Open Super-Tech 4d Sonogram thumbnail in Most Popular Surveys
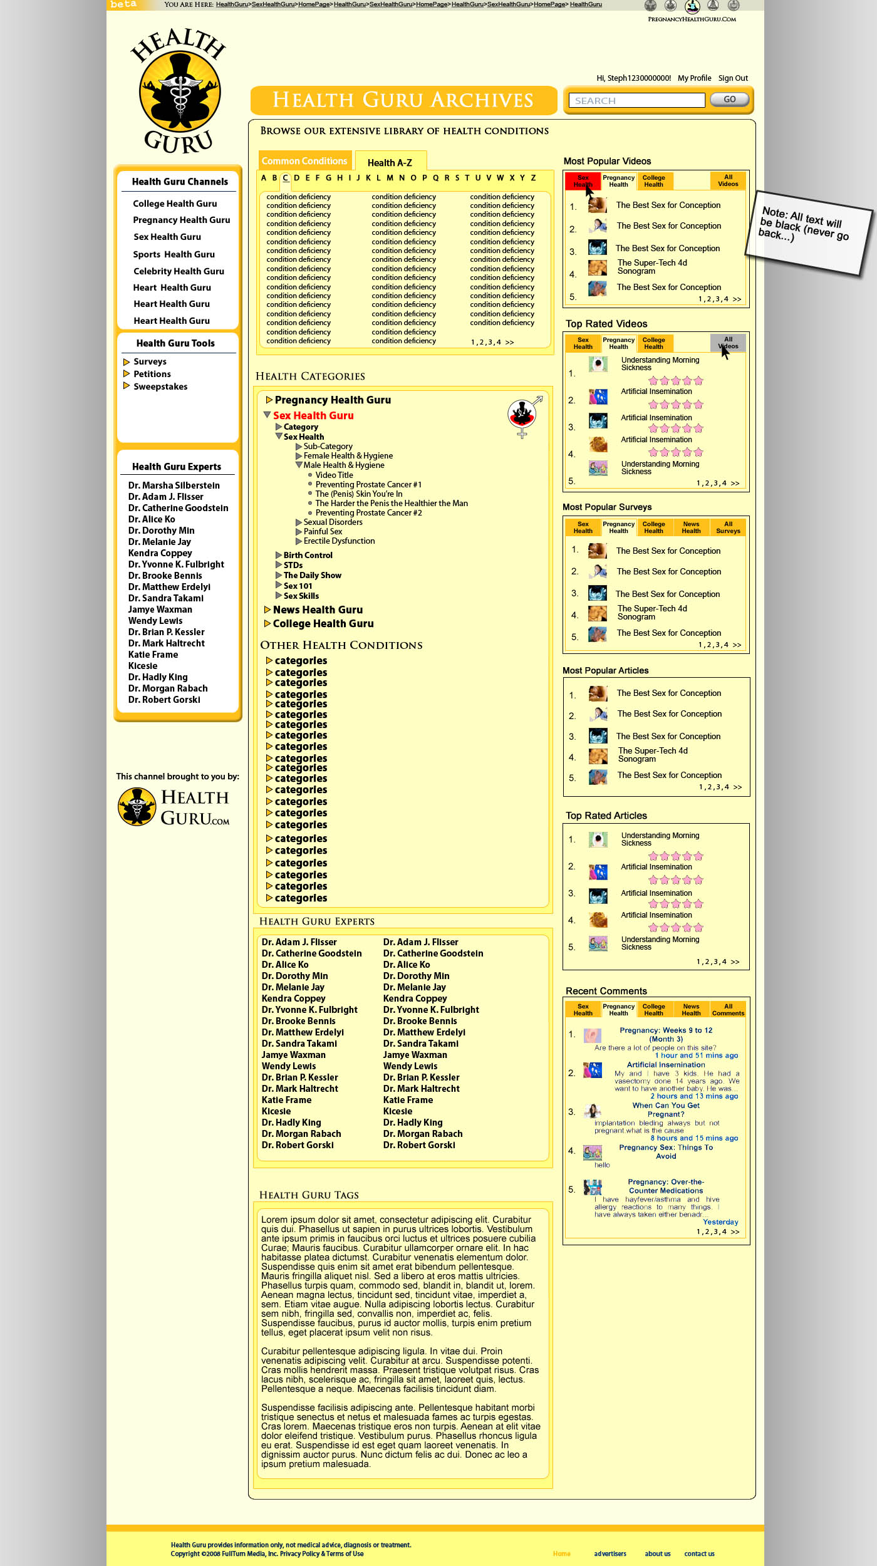 click(x=598, y=613)
